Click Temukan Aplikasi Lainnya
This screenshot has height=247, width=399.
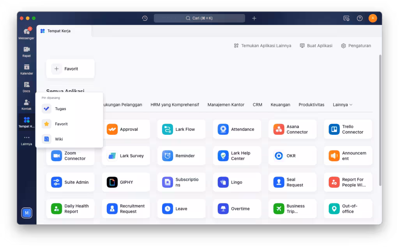pyautogui.click(x=262, y=46)
